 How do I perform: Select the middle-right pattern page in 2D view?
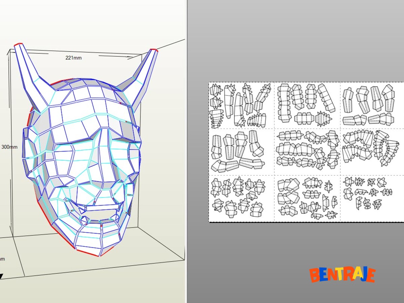coord(372,152)
